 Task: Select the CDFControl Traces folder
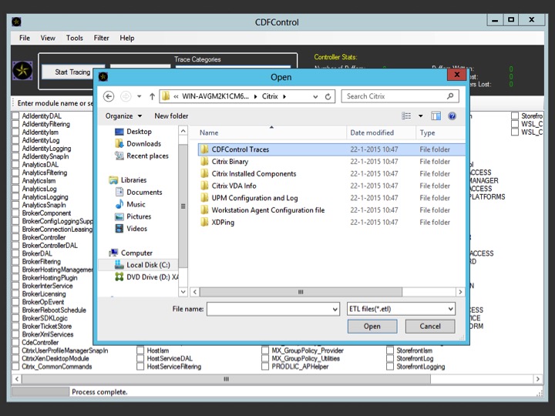[331, 149]
